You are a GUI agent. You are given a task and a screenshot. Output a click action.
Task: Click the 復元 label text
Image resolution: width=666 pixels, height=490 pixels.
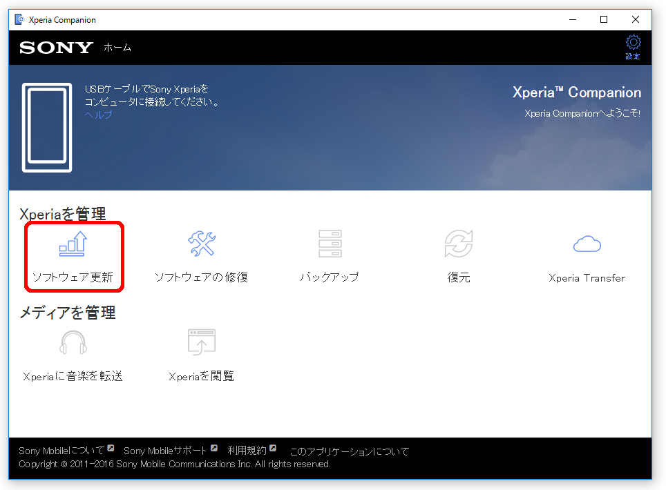pyautogui.click(x=459, y=277)
